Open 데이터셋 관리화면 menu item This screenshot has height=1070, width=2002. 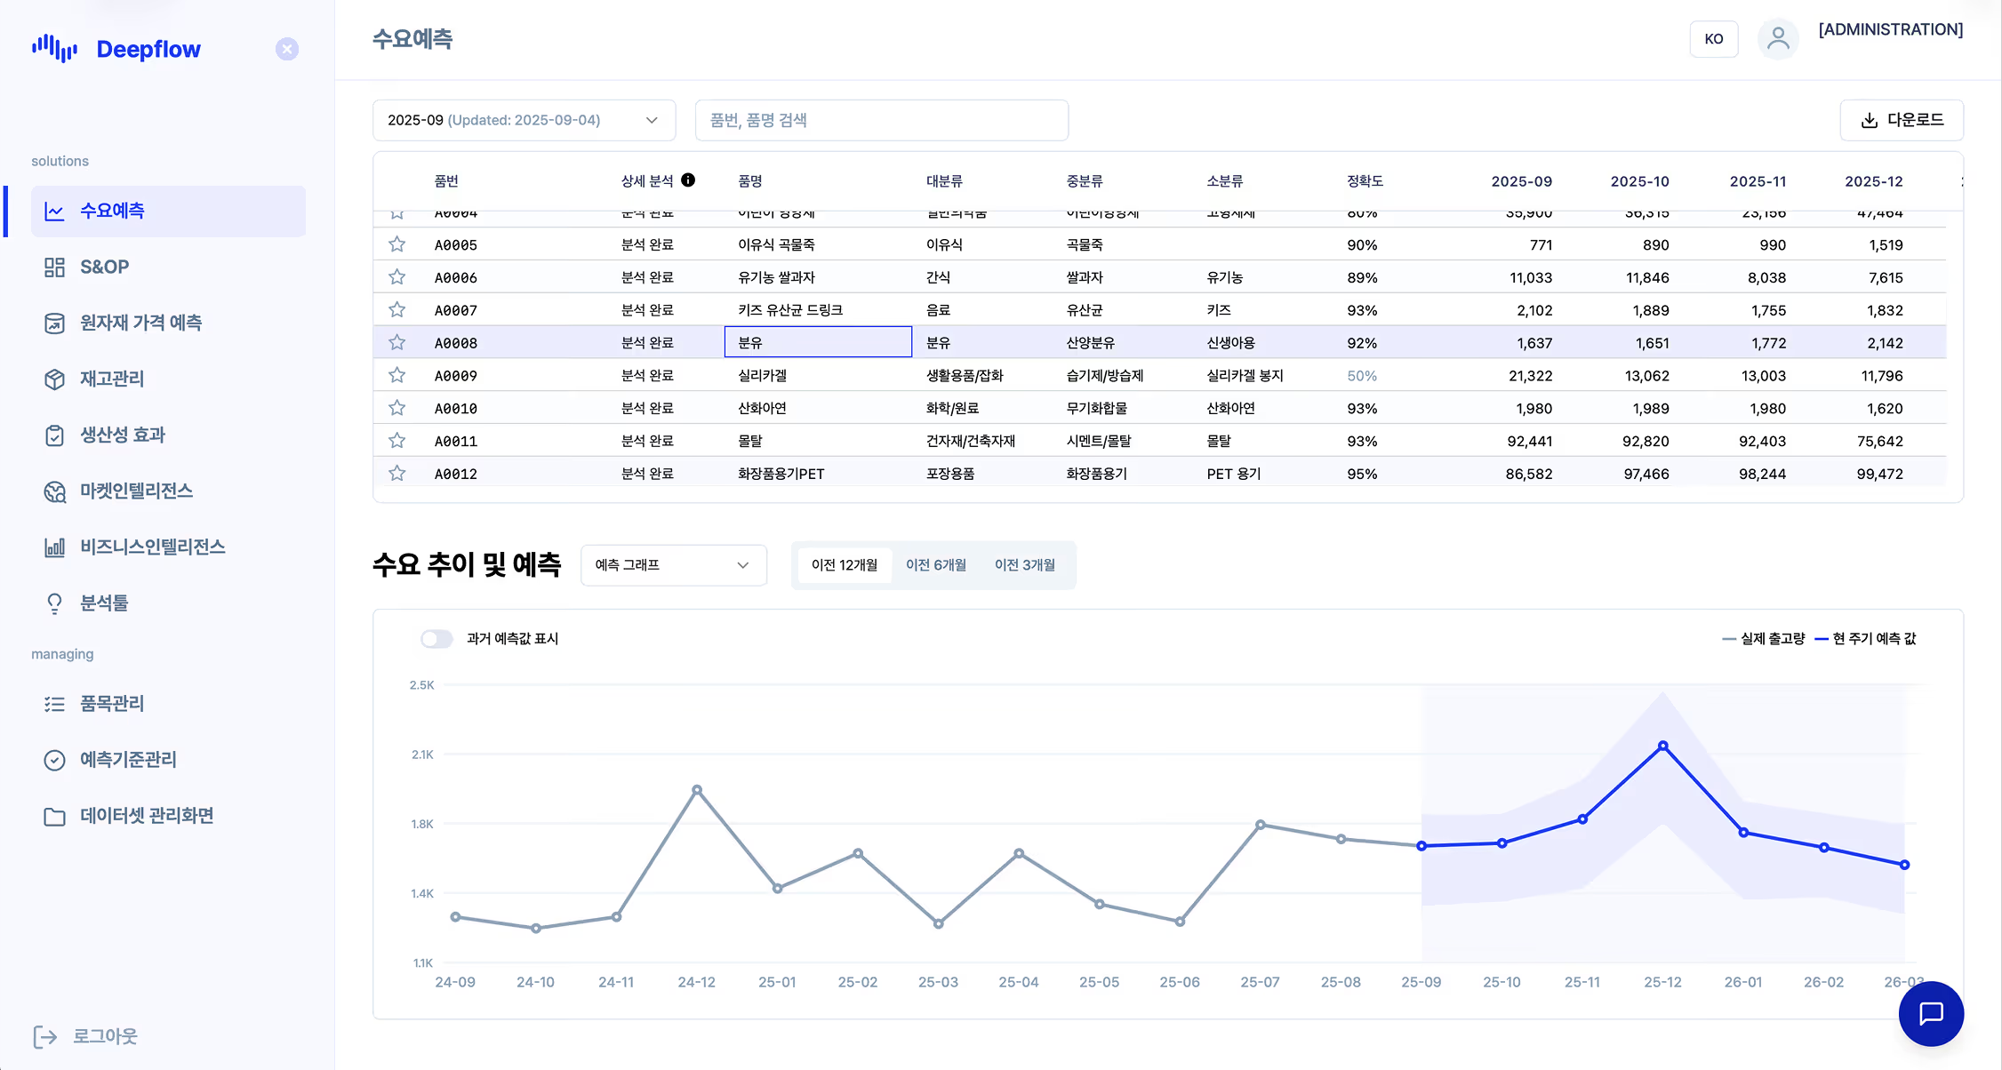tap(168, 816)
